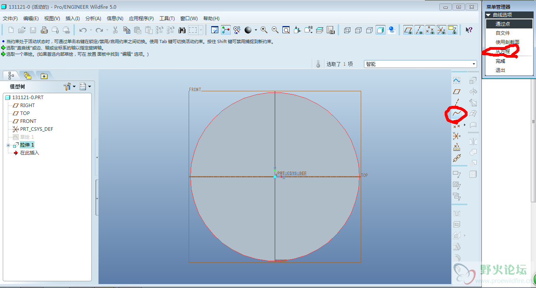Select 通过点 in curve options
This screenshot has height=288, width=536.
pos(503,24)
